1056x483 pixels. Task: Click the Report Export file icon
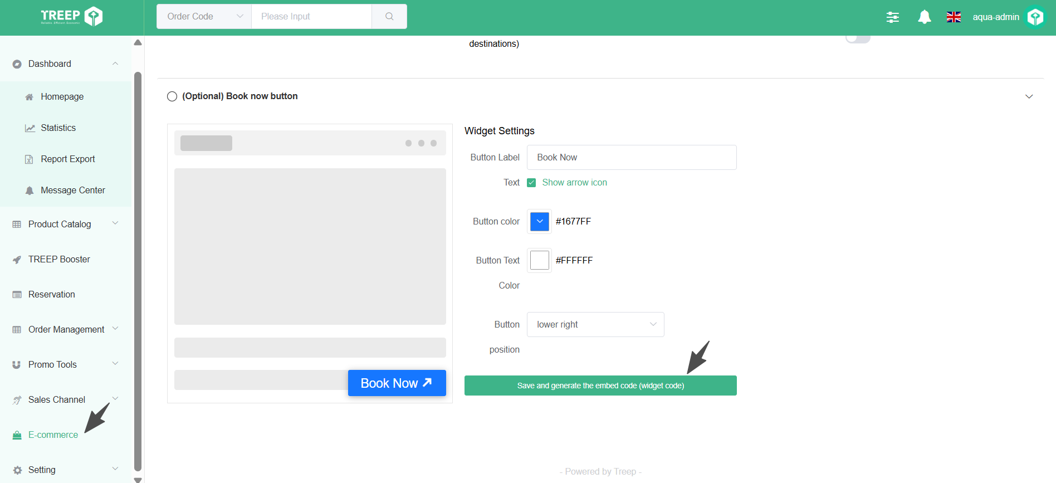click(x=30, y=159)
